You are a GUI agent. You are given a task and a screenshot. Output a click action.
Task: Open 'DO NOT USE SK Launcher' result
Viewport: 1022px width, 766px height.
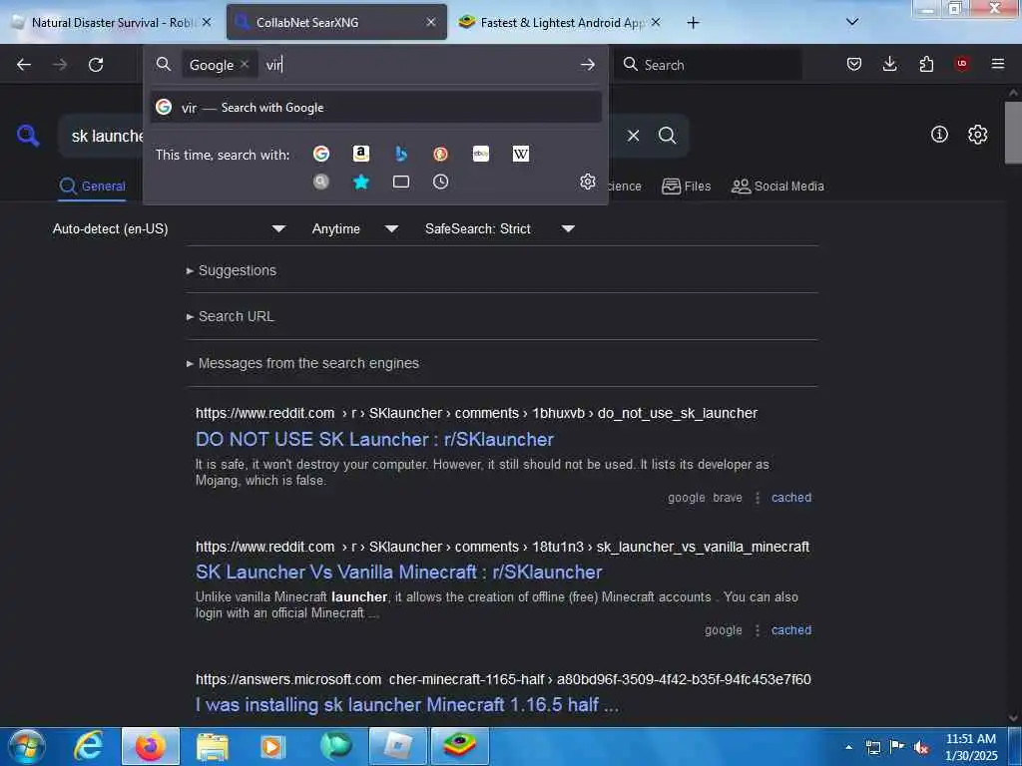[375, 440]
